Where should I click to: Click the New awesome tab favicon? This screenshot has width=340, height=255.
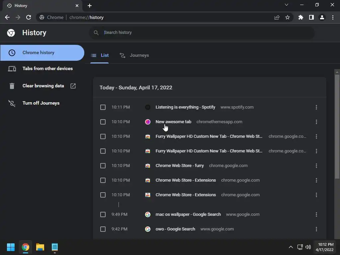(148, 122)
